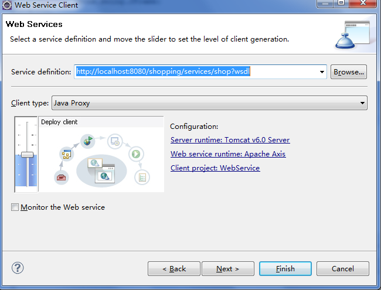
Task: Click the Web Services heading text
Action: (34, 24)
